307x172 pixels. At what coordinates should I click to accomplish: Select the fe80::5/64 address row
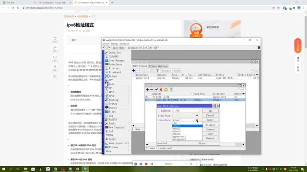[x=195, y=97]
